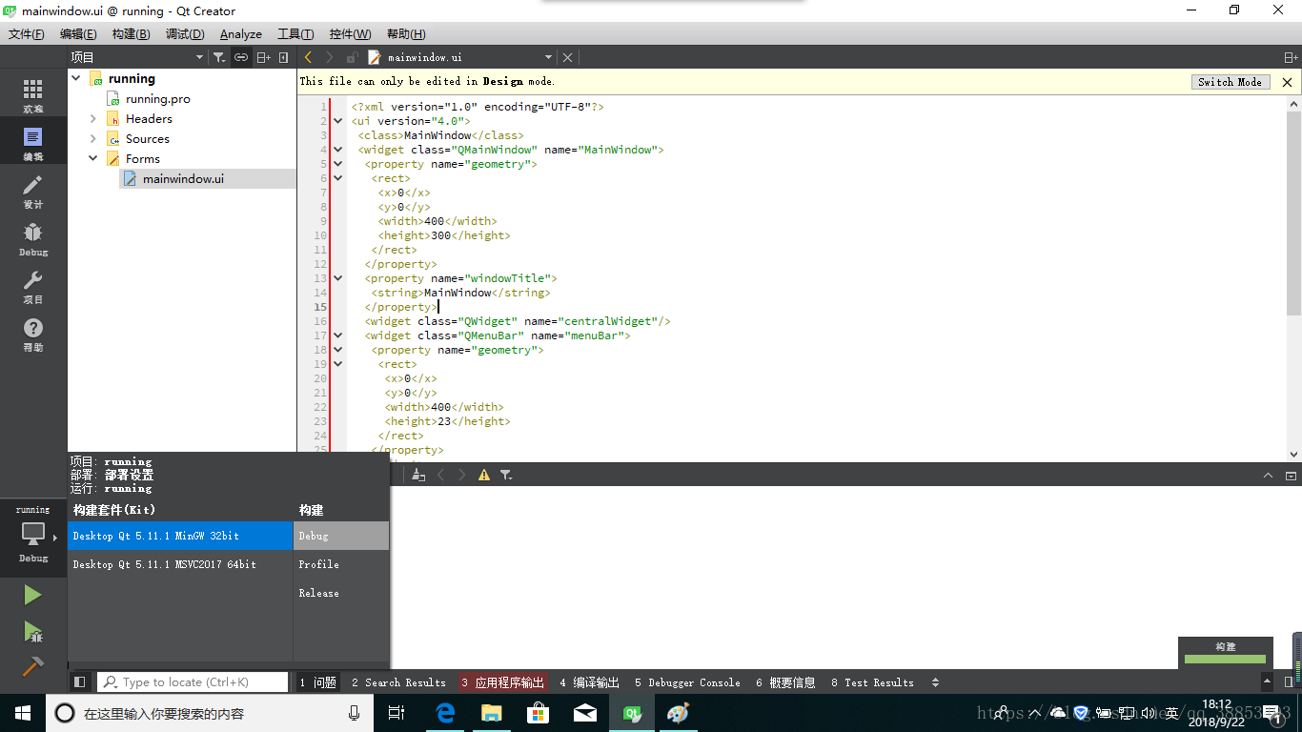Open issues filter categories funnel
Image resolution: width=1302 pixels, height=732 pixels.
point(506,475)
